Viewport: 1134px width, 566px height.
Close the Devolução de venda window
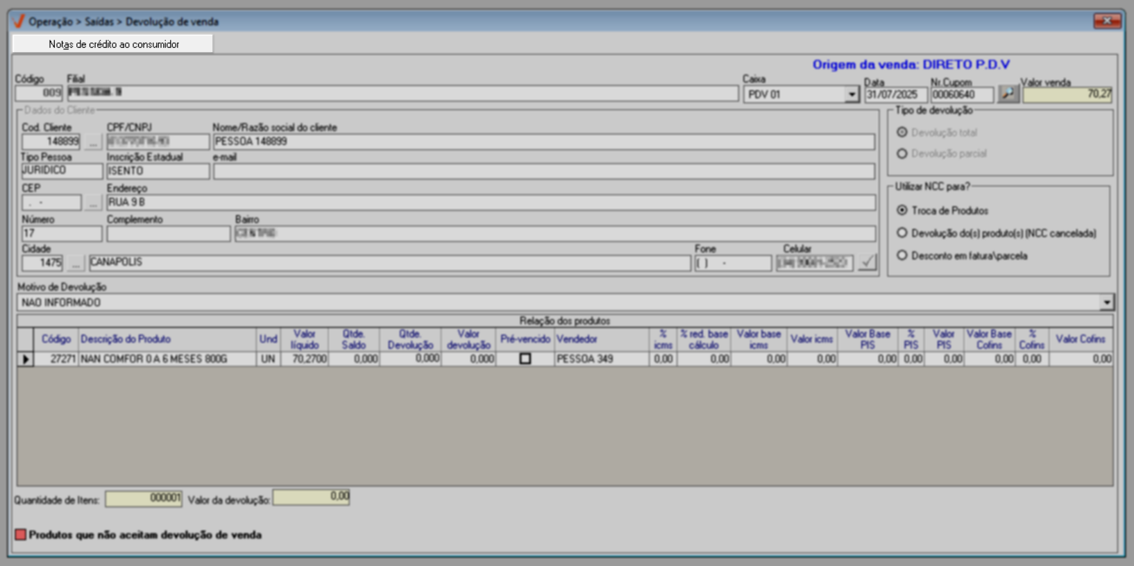1106,21
